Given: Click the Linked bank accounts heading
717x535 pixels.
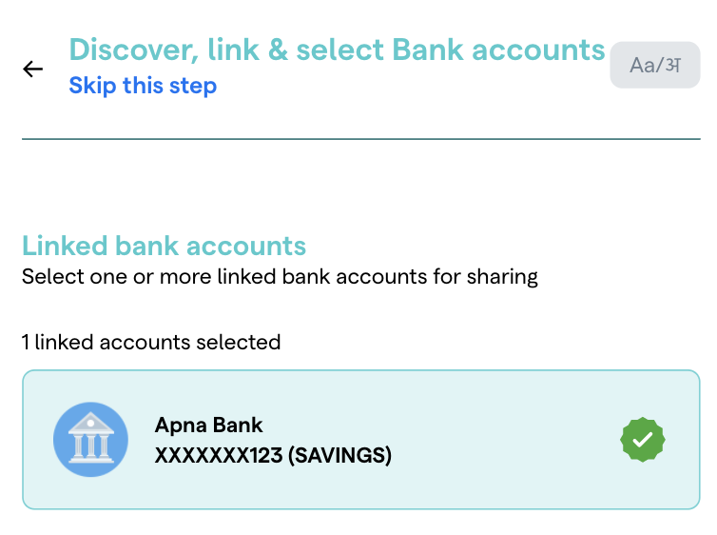Looking at the screenshot, I should (x=164, y=246).
